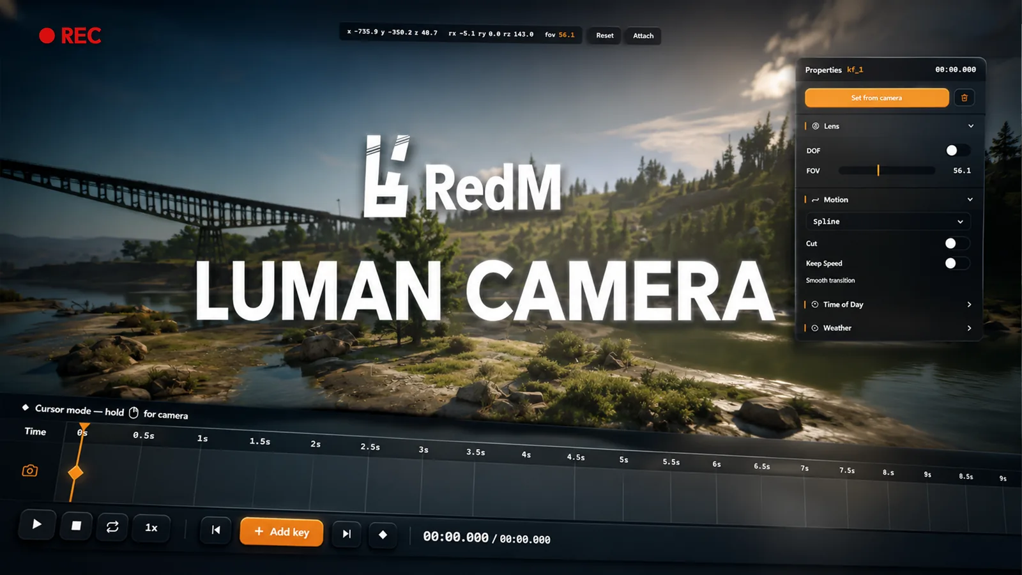1022x575 pixels.
Task: Click the camera position coordinates readout
Action: tap(392, 32)
